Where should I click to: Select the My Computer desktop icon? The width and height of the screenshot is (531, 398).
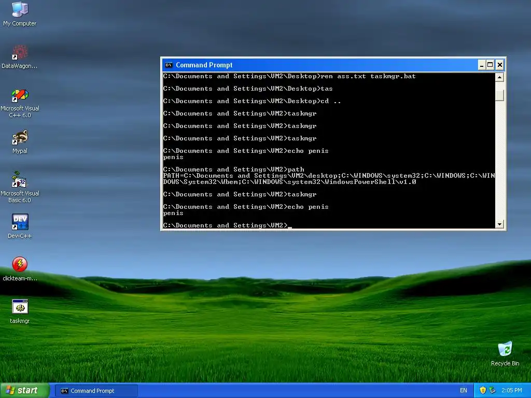(x=20, y=13)
